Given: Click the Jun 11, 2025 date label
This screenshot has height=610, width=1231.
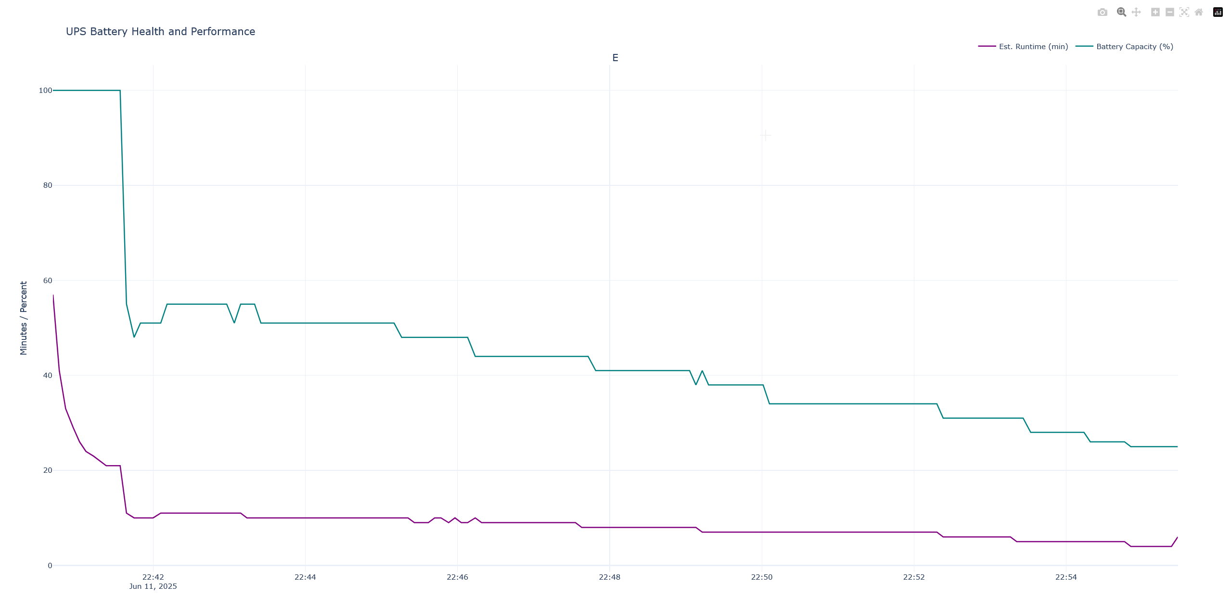Looking at the screenshot, I should [153, 586].
